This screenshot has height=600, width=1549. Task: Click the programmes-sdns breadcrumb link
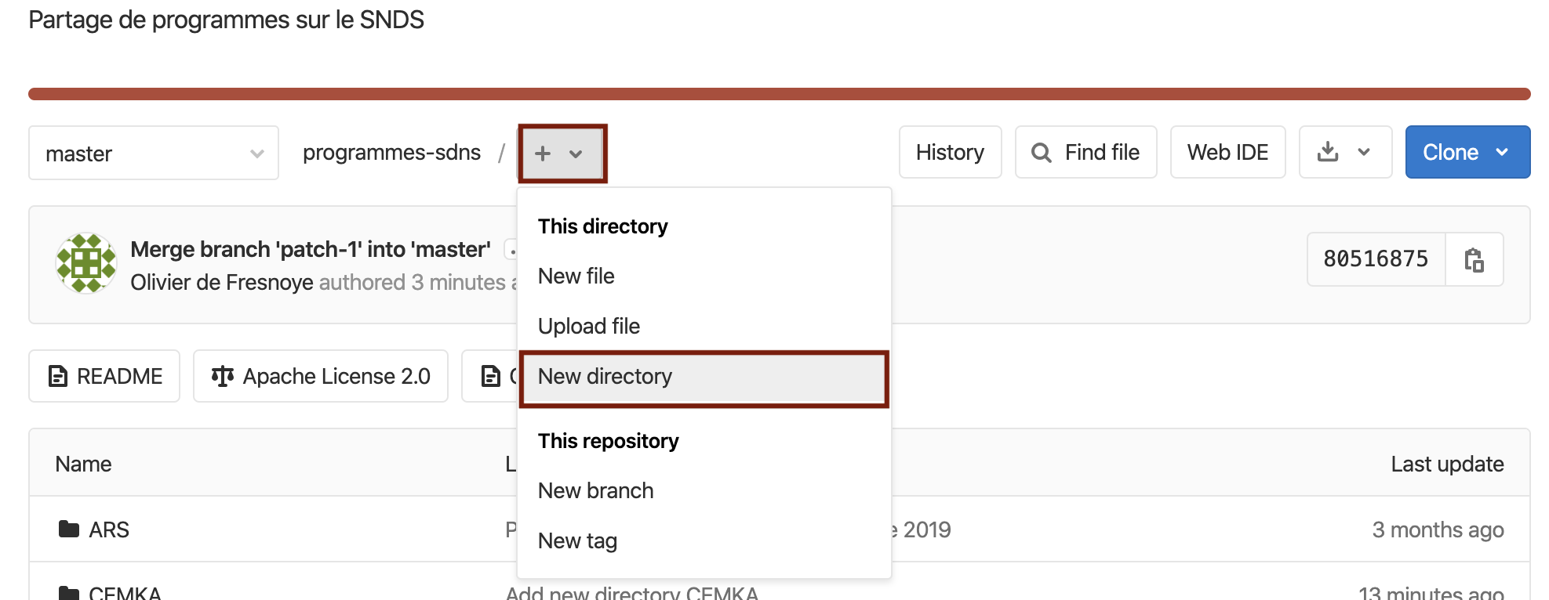point(391,153)
